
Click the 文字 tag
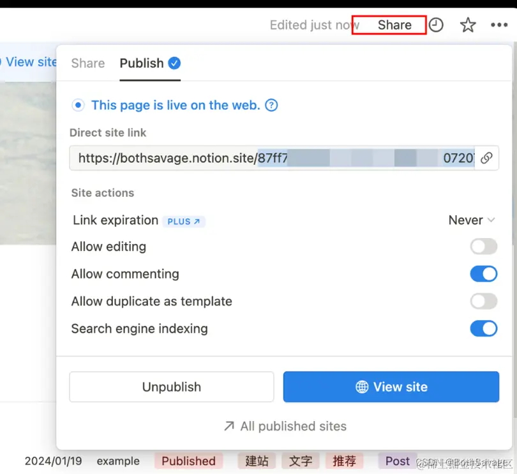click(x=301, y=461)
